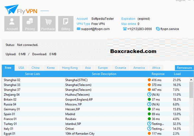
Task: Click green status dot for Spain 01
Action: (x=149, y=114)
